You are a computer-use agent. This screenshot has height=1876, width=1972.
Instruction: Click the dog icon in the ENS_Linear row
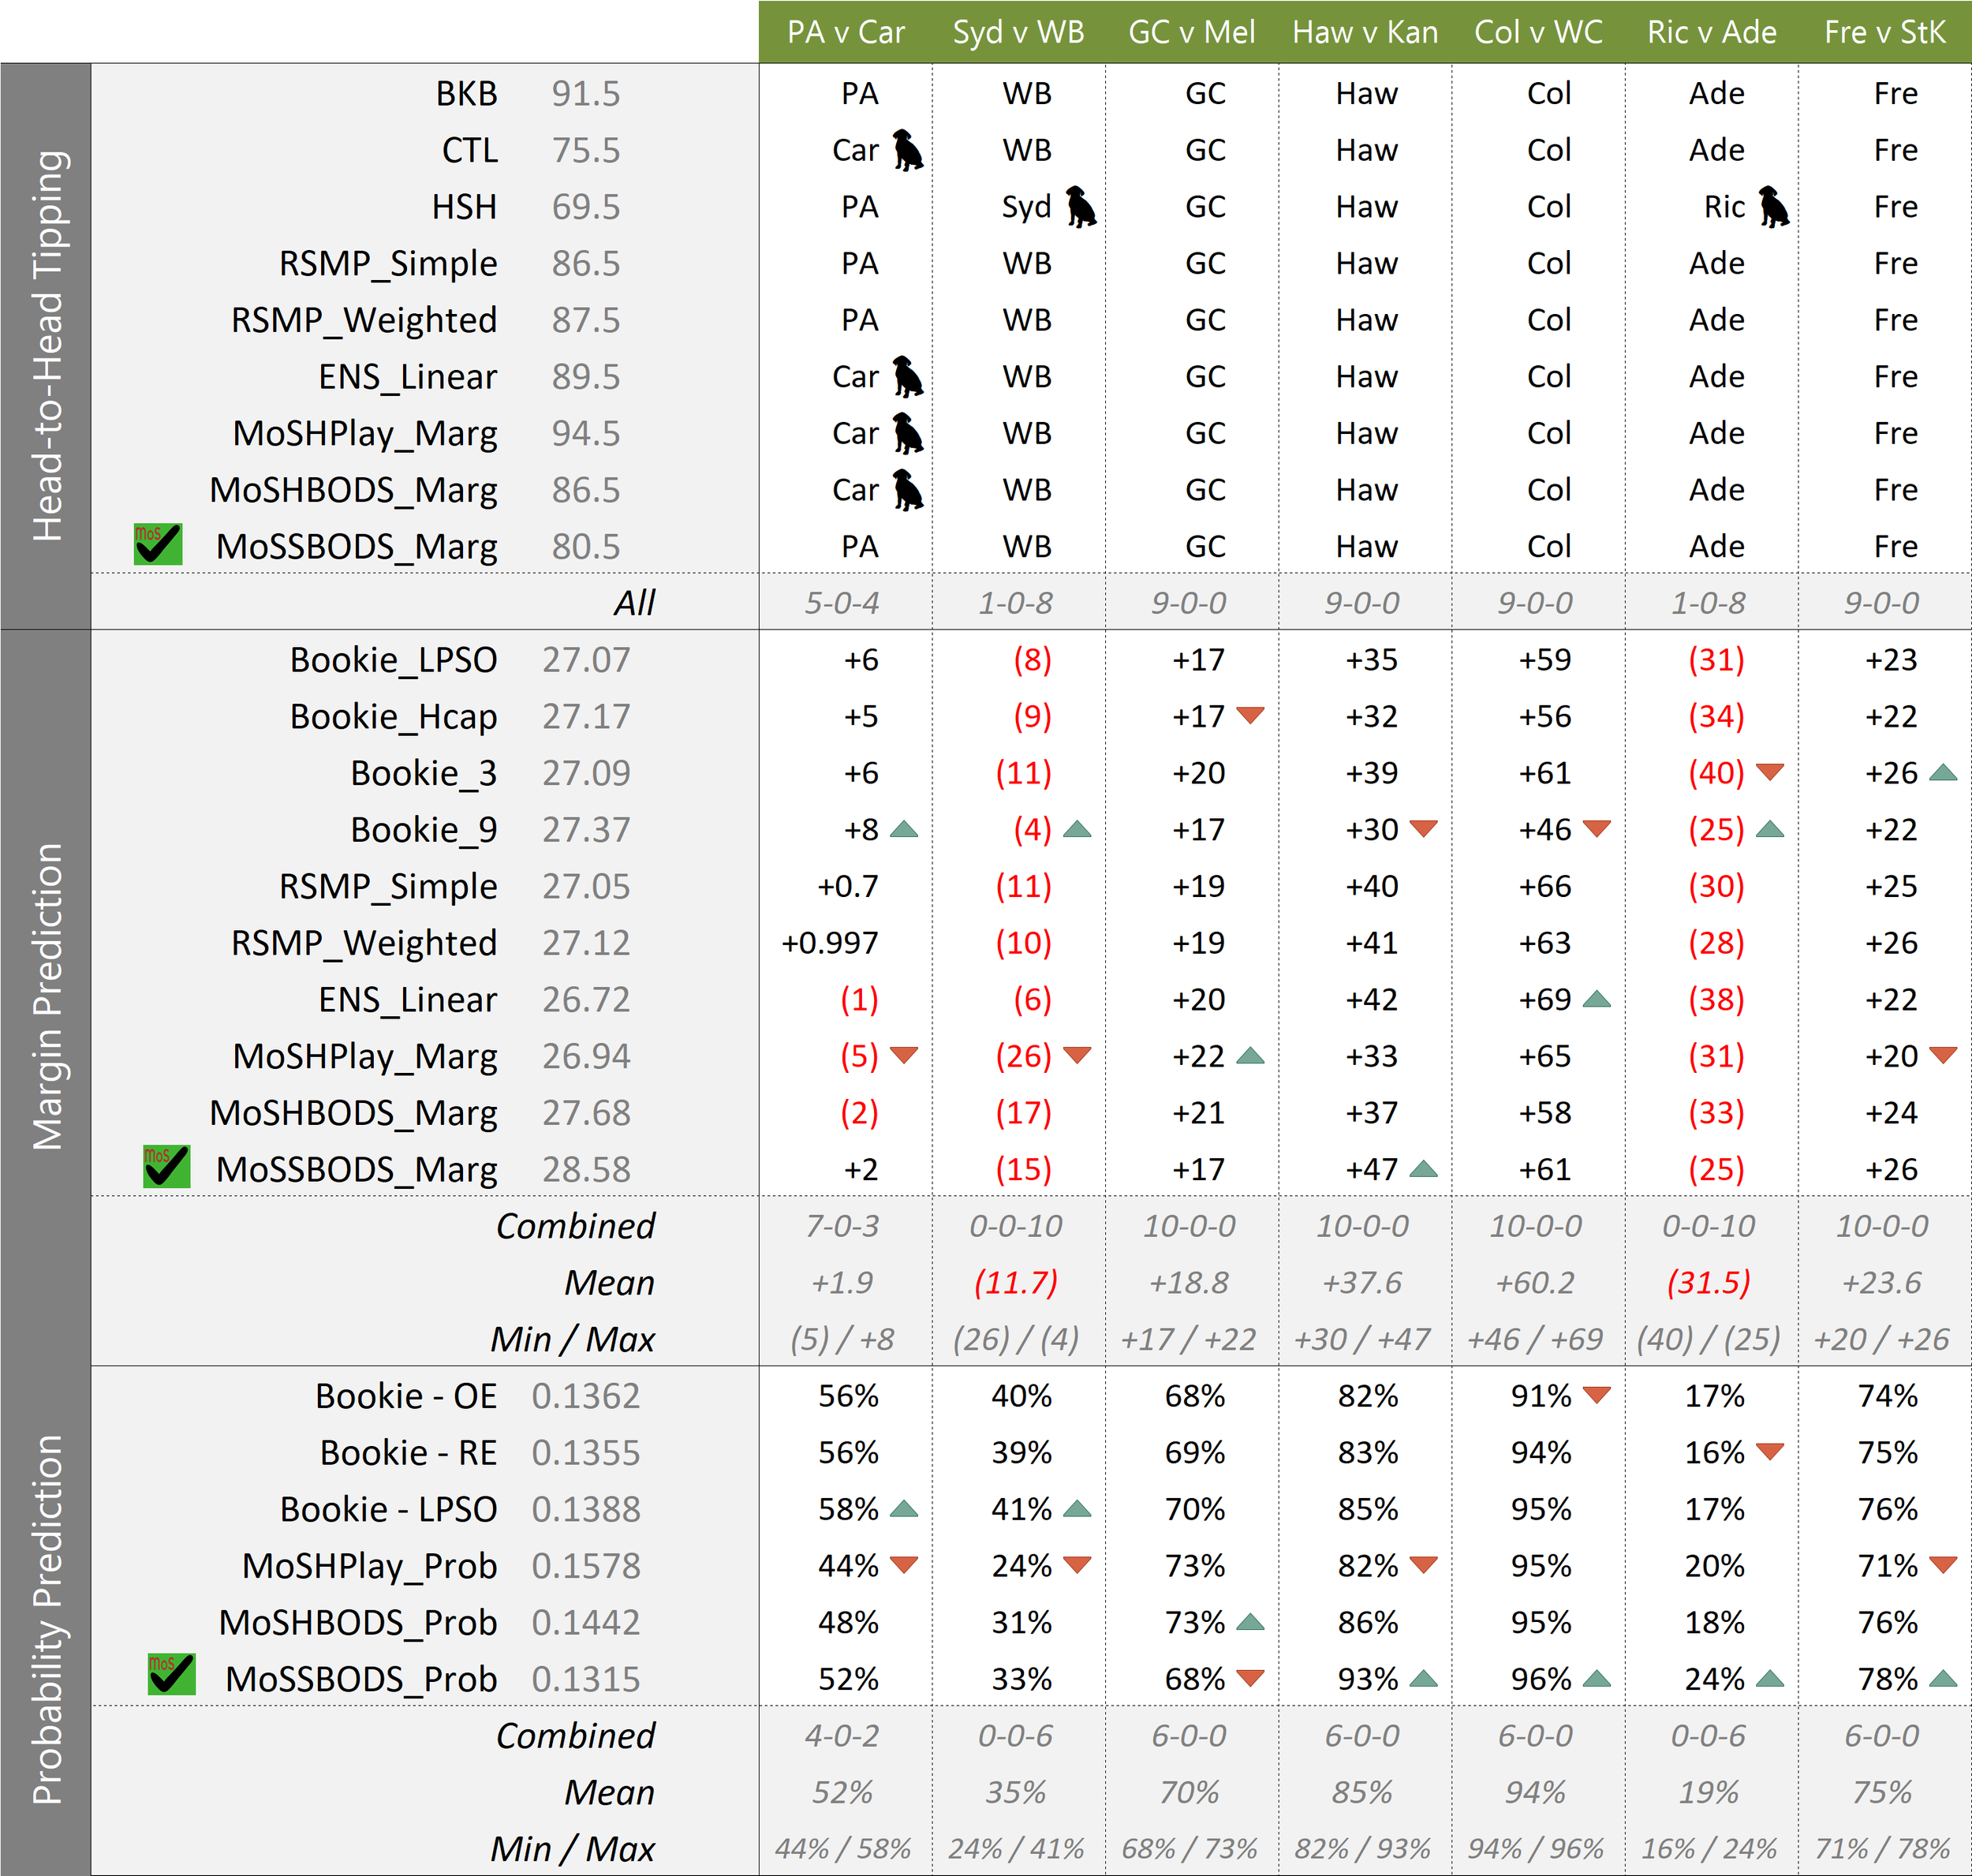click(x=907, y=377)
